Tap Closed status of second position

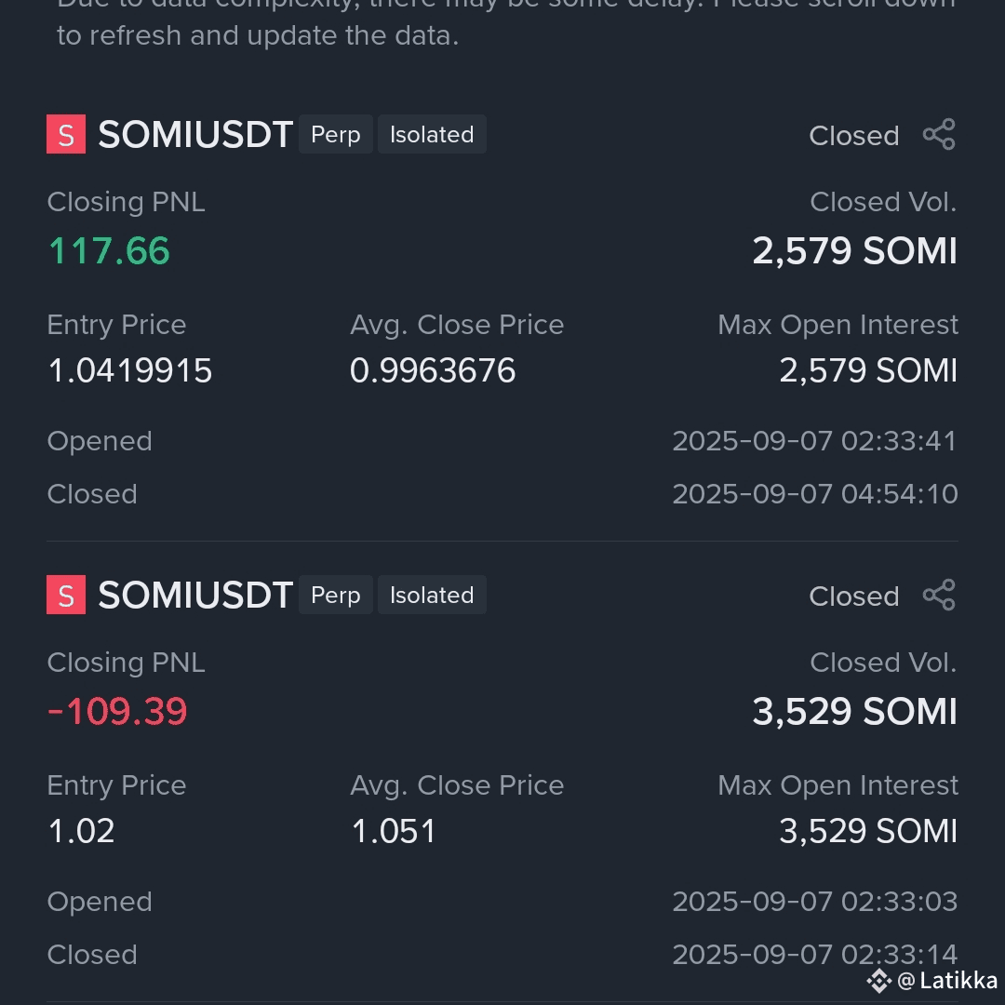coord(853,596)
